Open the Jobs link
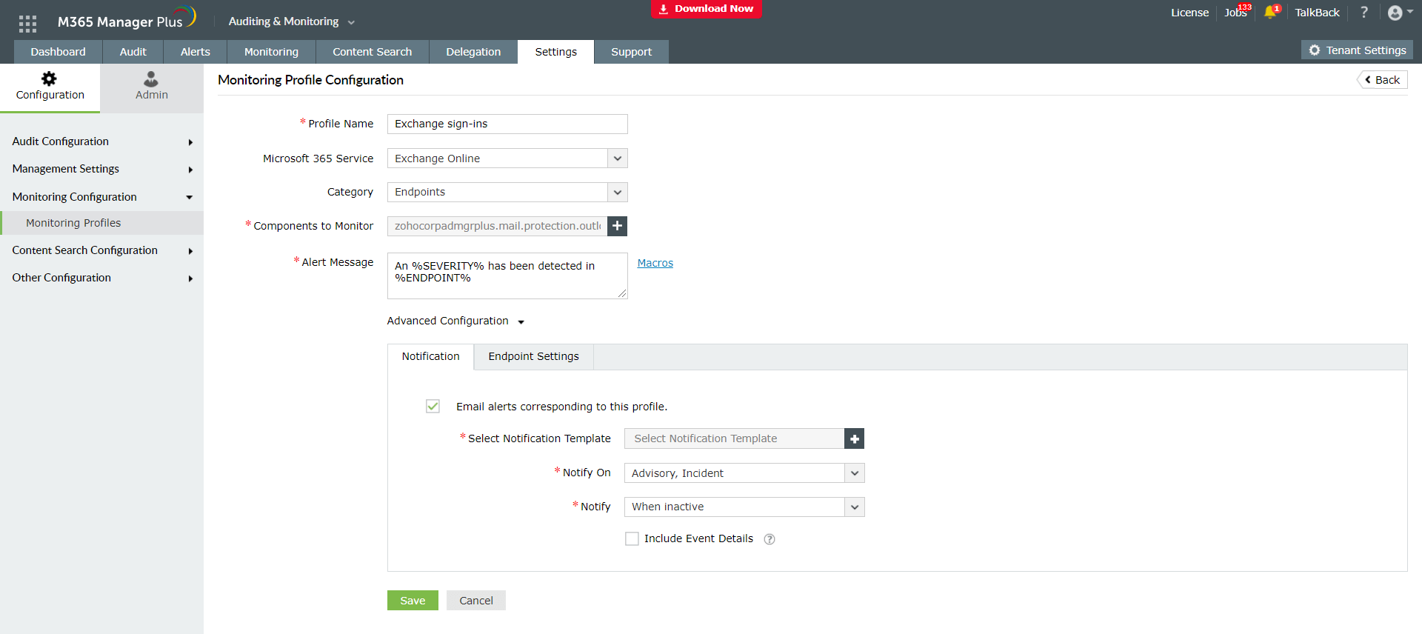This screenshot has width=1422, height=634. tap(1235, 13)
